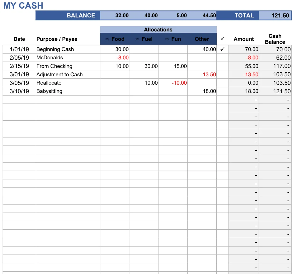Select the BALANCE label in header bar
The image size is (294, 274).
[x=81, y=15]
